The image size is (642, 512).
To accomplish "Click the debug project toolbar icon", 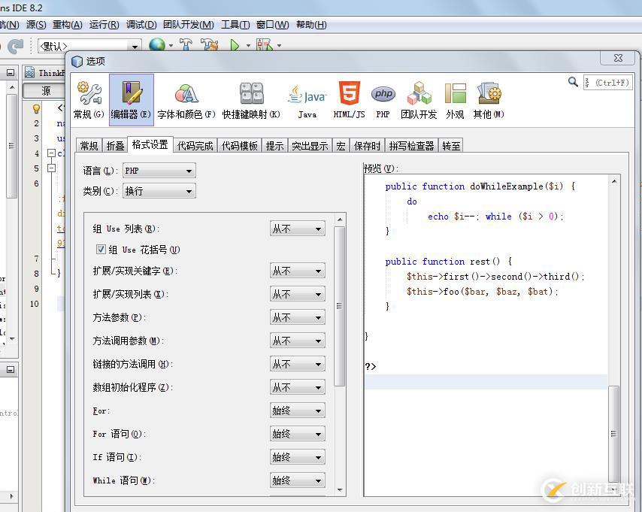I will click(265, 44).
